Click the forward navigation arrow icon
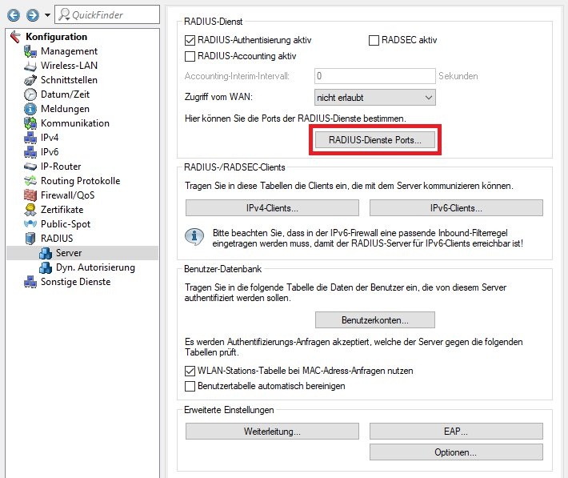Image resolution: width=568 pixels, height=478 pixels. point(30,15)
